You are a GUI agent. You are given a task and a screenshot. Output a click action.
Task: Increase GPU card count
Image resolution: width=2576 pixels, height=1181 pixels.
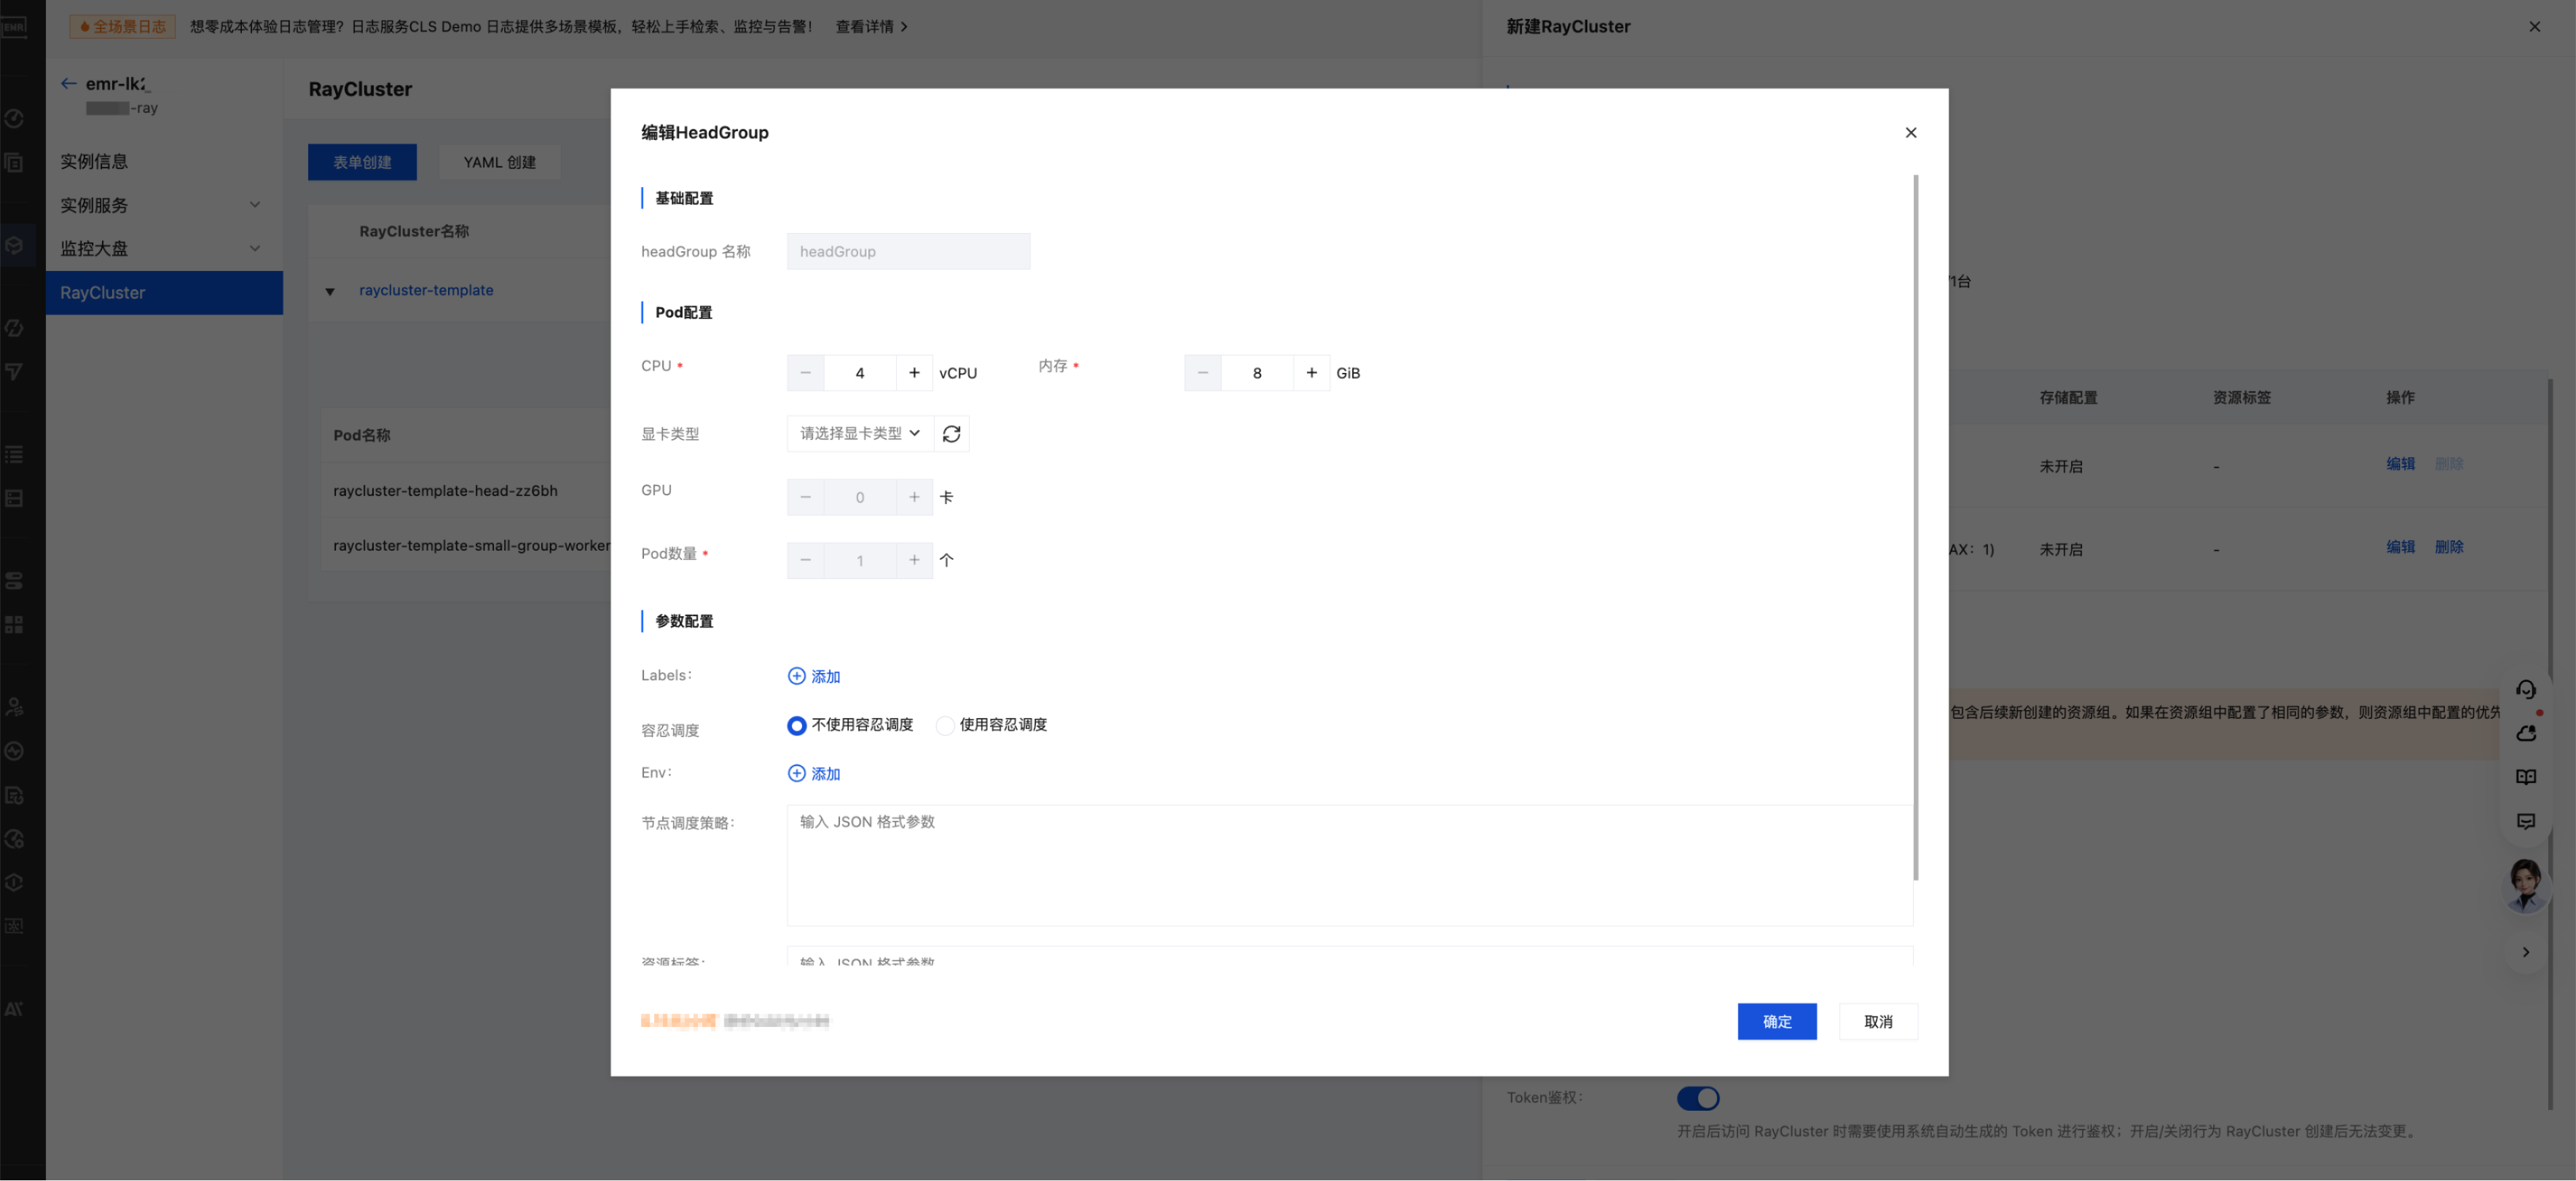point(914,497)
